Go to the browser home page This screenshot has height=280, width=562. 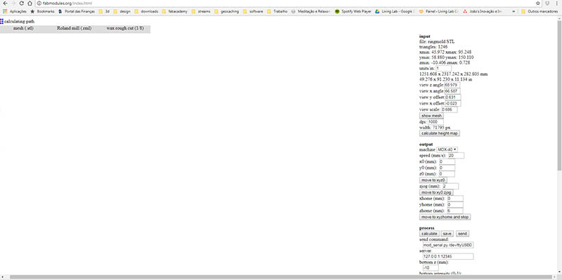tap(30, 4)
